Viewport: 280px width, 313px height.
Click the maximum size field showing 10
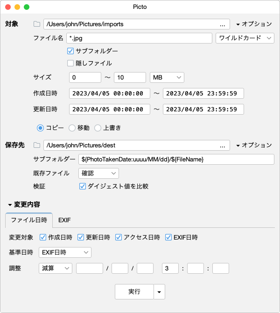click(130, 78)
